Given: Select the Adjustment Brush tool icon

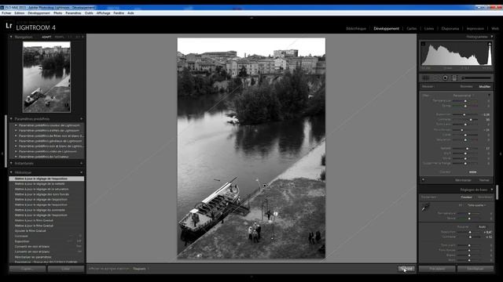Looking at the screenshot, I should click(x=477, y=78).
